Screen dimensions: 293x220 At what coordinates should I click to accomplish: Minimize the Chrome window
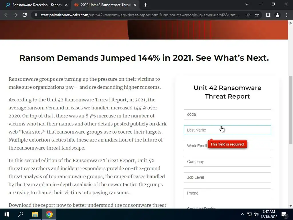260,4
